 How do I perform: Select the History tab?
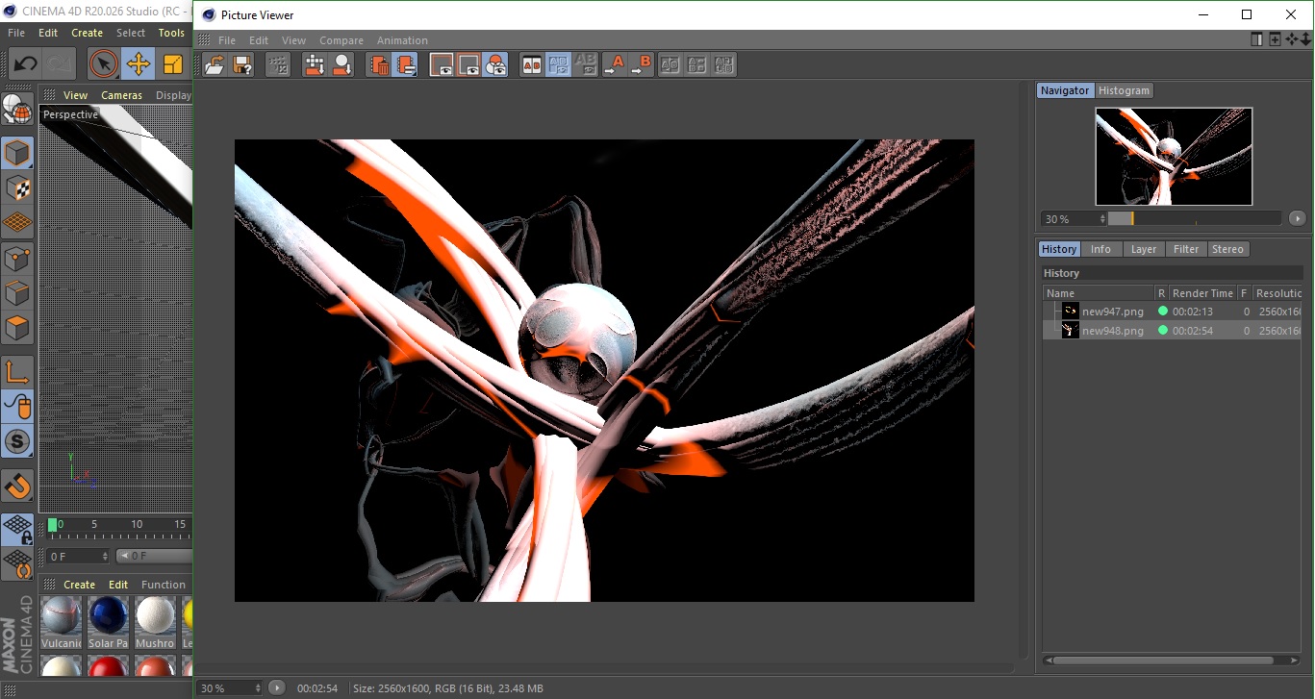tap(1059, 249)
